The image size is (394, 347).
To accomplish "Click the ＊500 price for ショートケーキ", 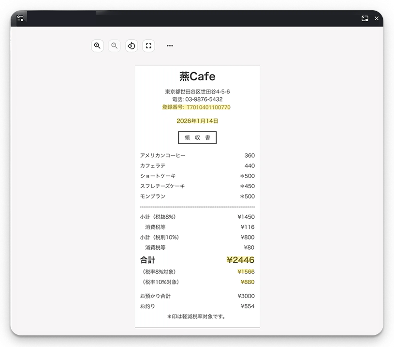I will pos(247,176).
